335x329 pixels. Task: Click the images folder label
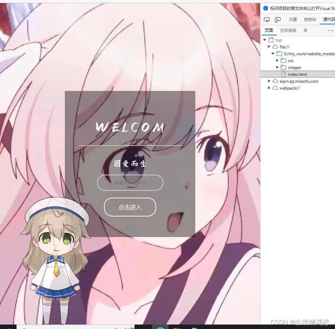(294, 68)
